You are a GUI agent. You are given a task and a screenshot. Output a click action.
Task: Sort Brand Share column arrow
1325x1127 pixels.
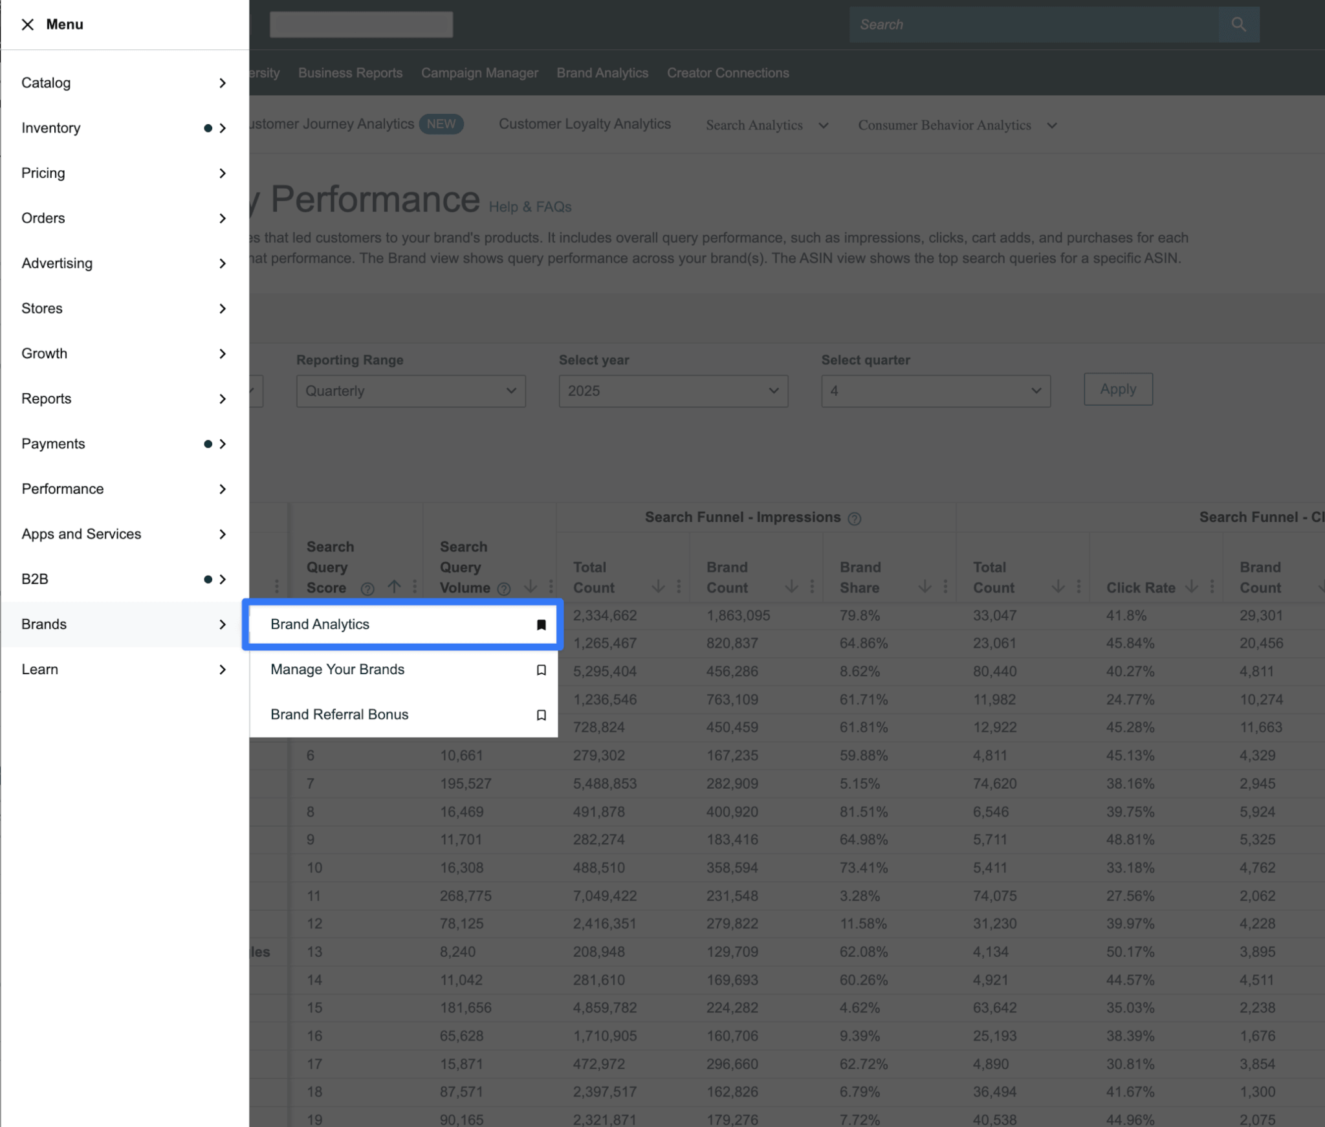click(925, 586)
